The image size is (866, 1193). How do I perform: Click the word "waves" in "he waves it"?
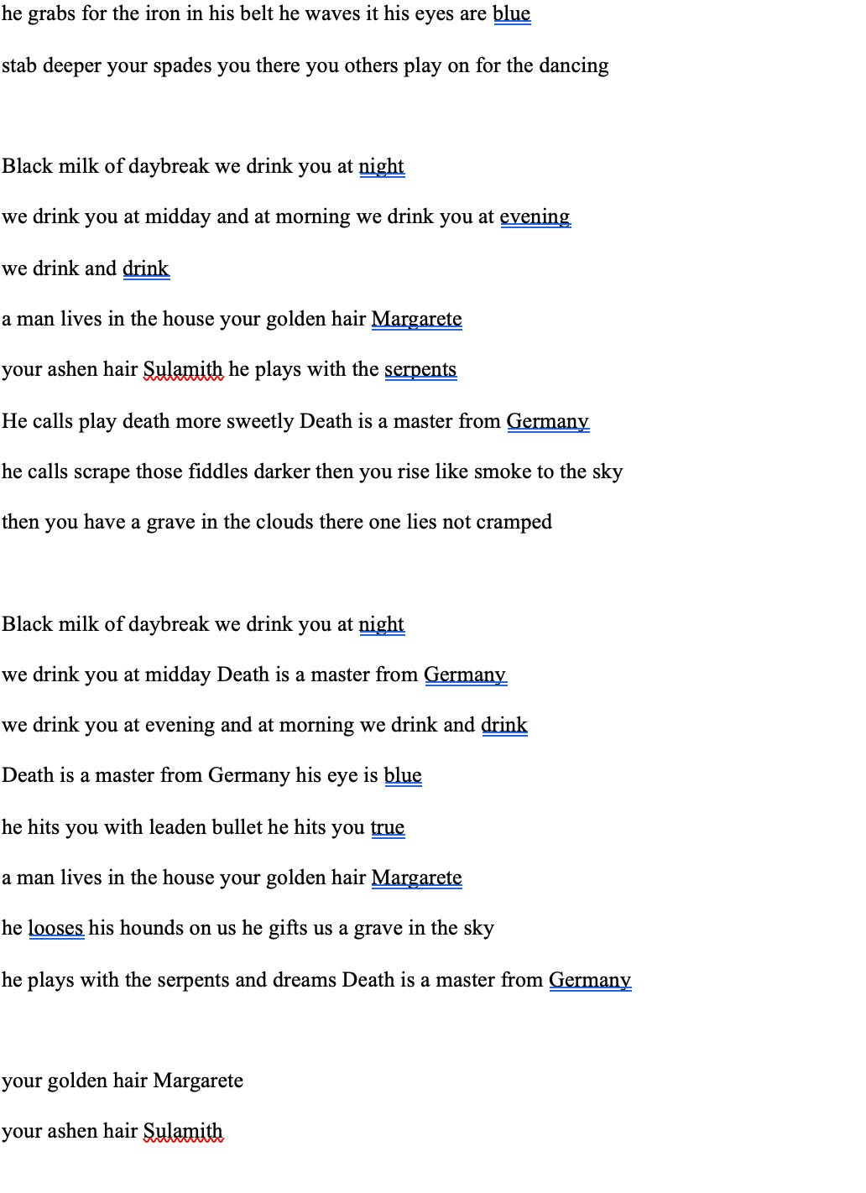tap(334, 14)
